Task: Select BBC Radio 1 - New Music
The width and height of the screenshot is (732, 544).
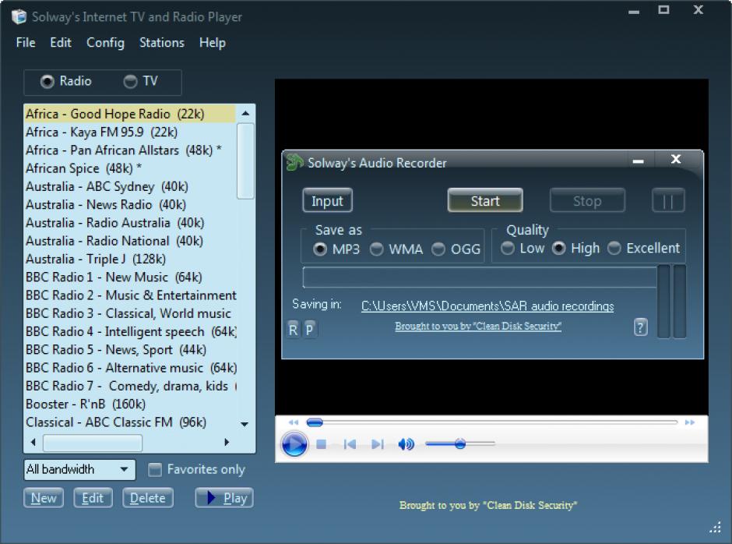Action: (130, 277)
